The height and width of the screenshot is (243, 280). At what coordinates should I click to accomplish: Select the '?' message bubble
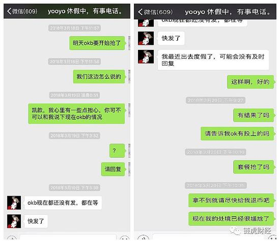click(x=117, y=151)
